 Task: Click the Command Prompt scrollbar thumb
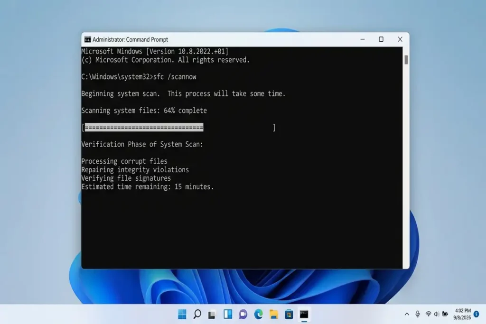pos(406,59)
